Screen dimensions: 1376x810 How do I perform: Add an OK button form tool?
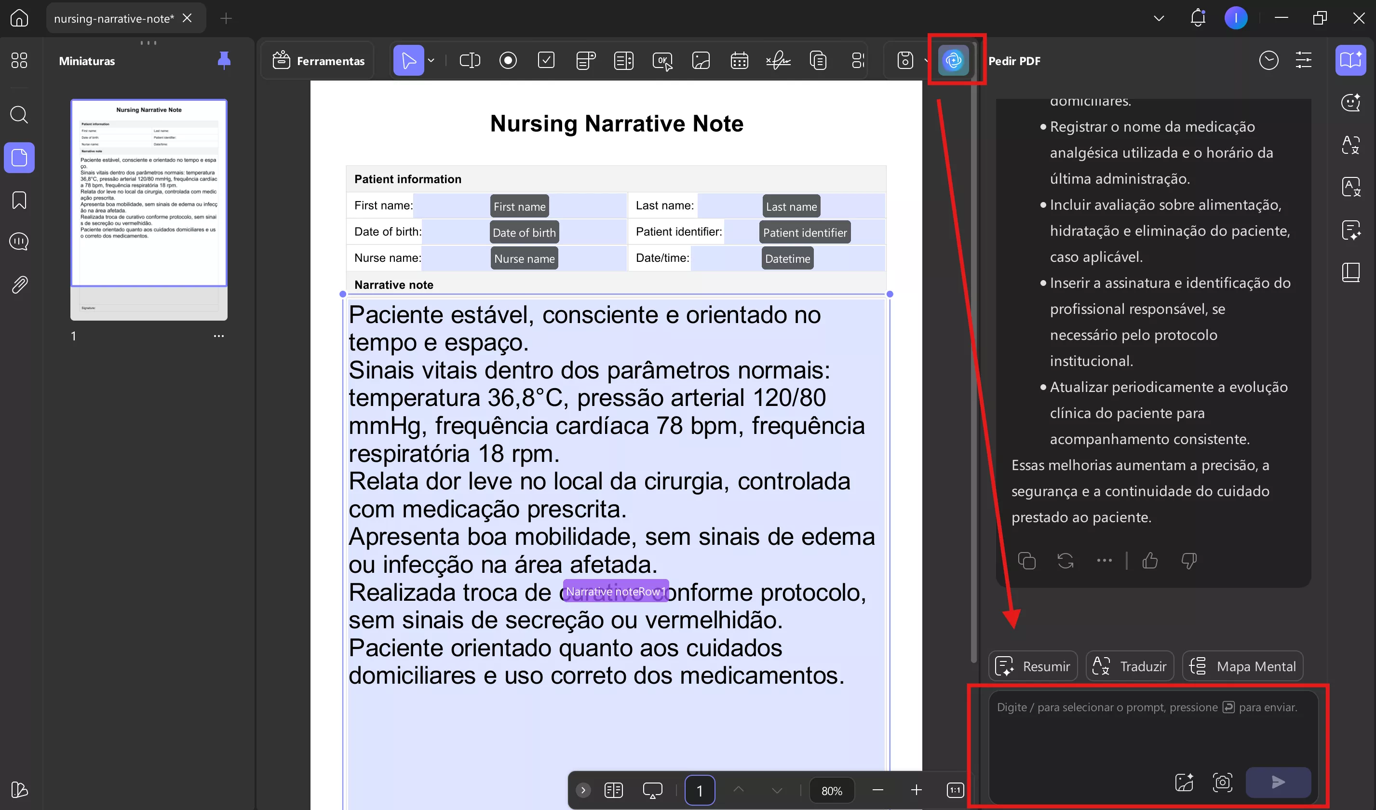662,60
